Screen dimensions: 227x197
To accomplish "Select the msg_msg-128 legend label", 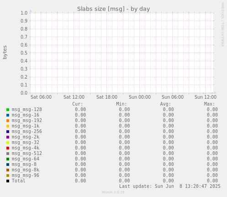I will pos(27,110).
